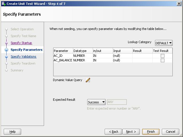Click the Parameter column header

point(63,51)
